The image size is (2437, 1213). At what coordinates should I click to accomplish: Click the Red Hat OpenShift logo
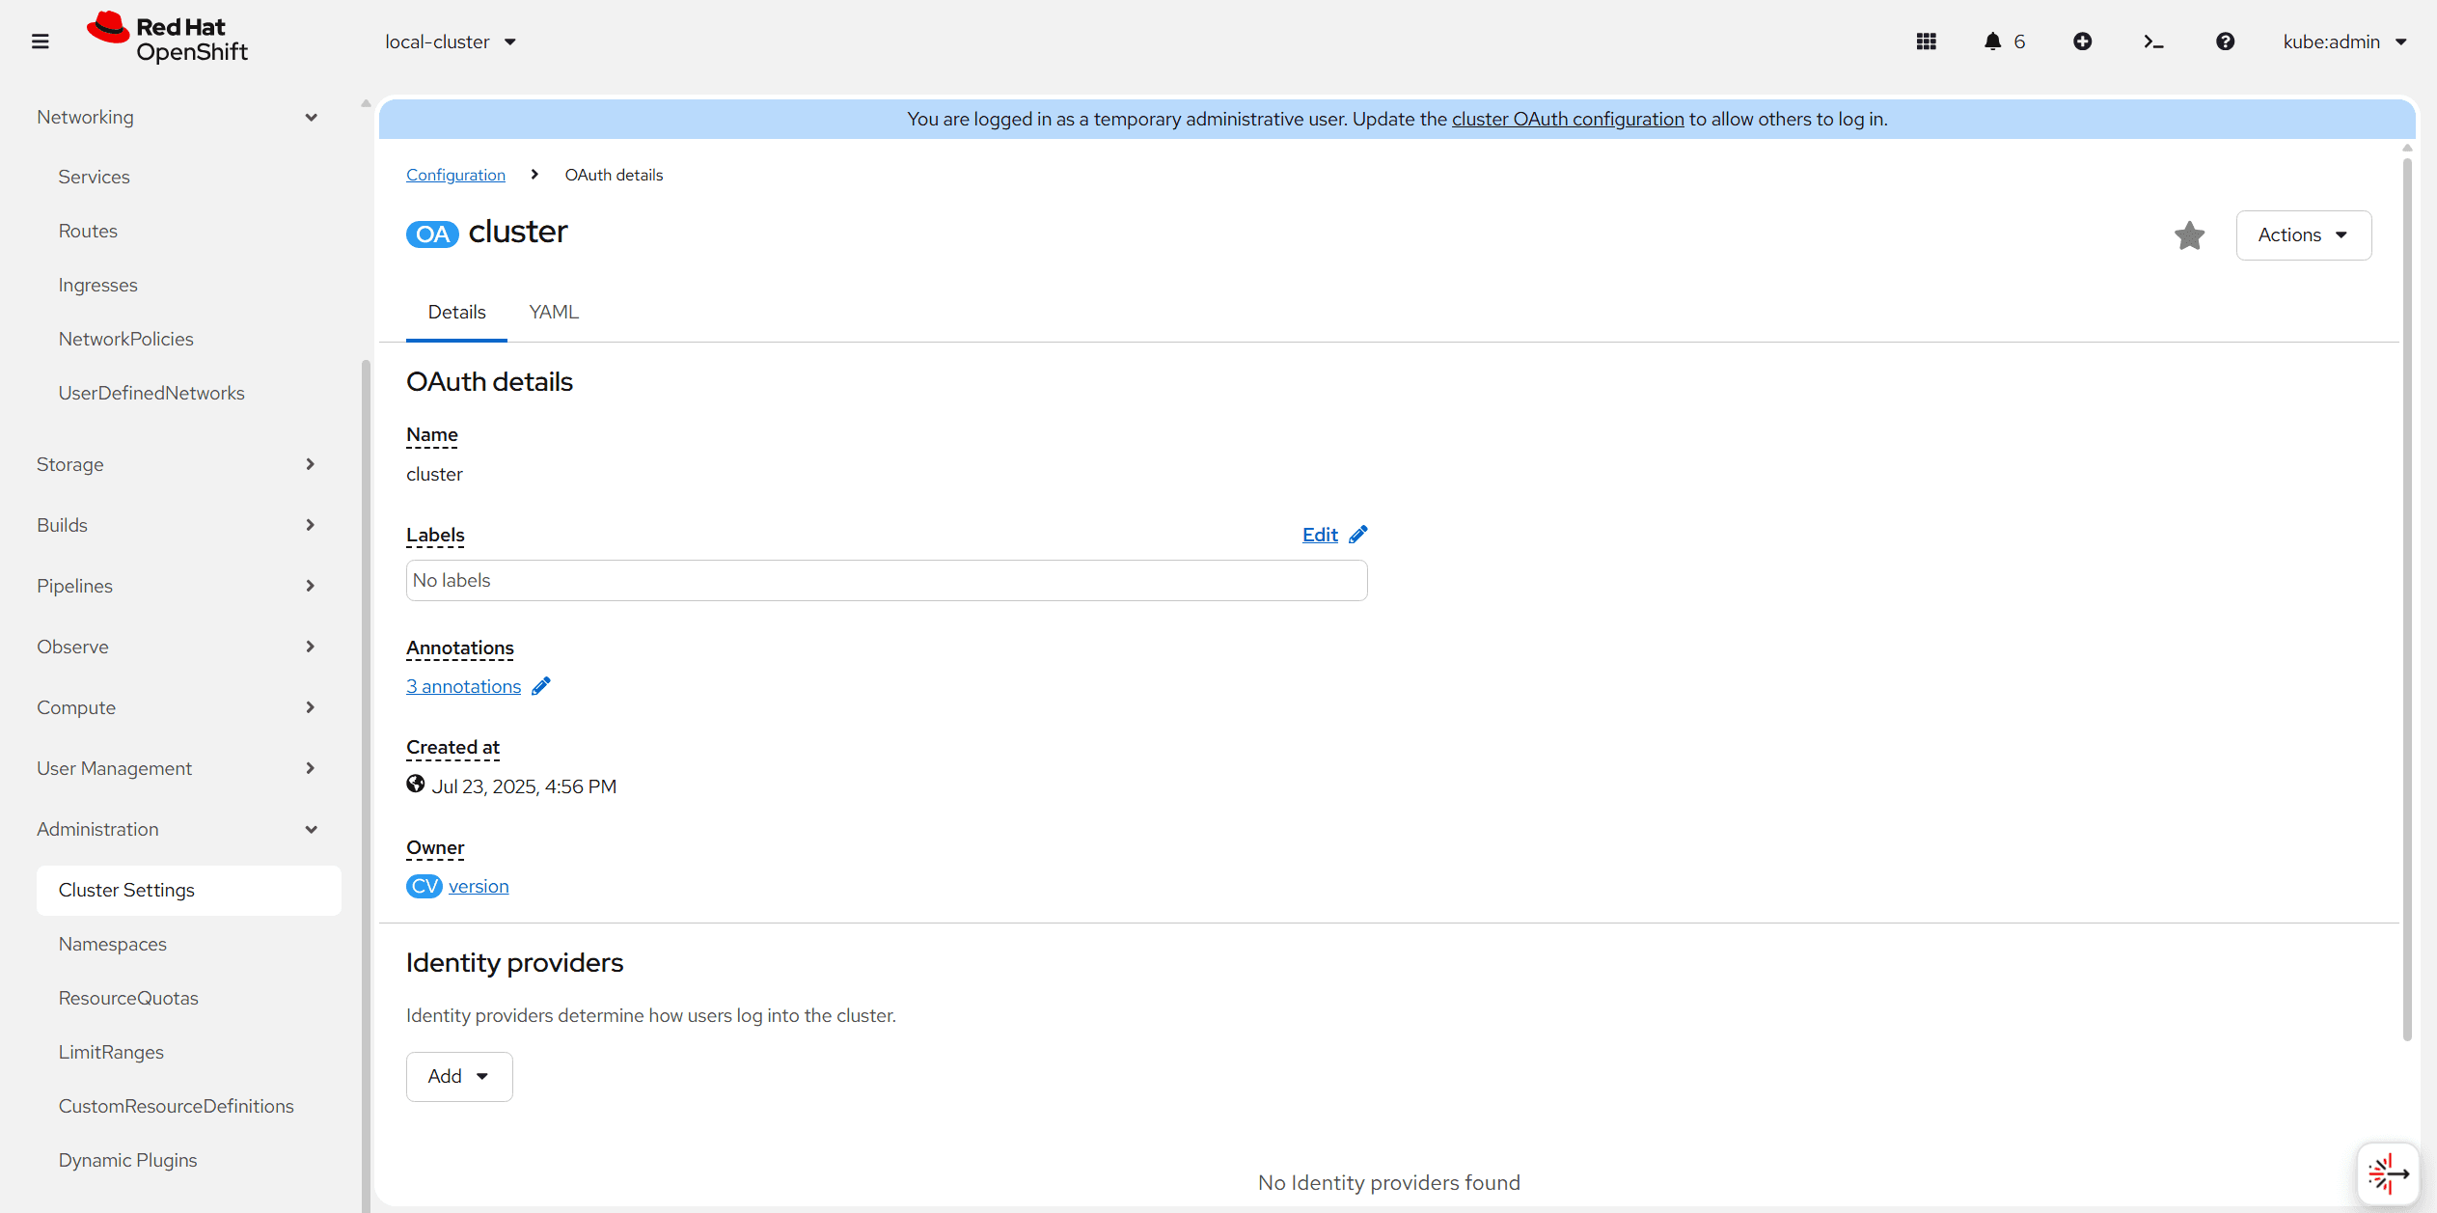coord(167,39)
